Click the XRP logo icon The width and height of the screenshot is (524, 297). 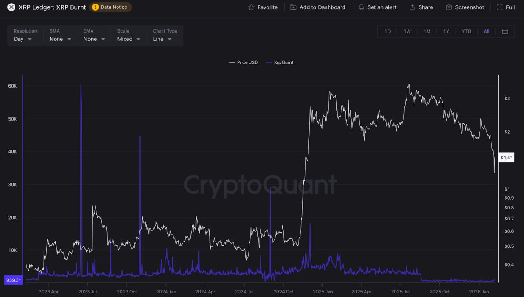point(11,7)
